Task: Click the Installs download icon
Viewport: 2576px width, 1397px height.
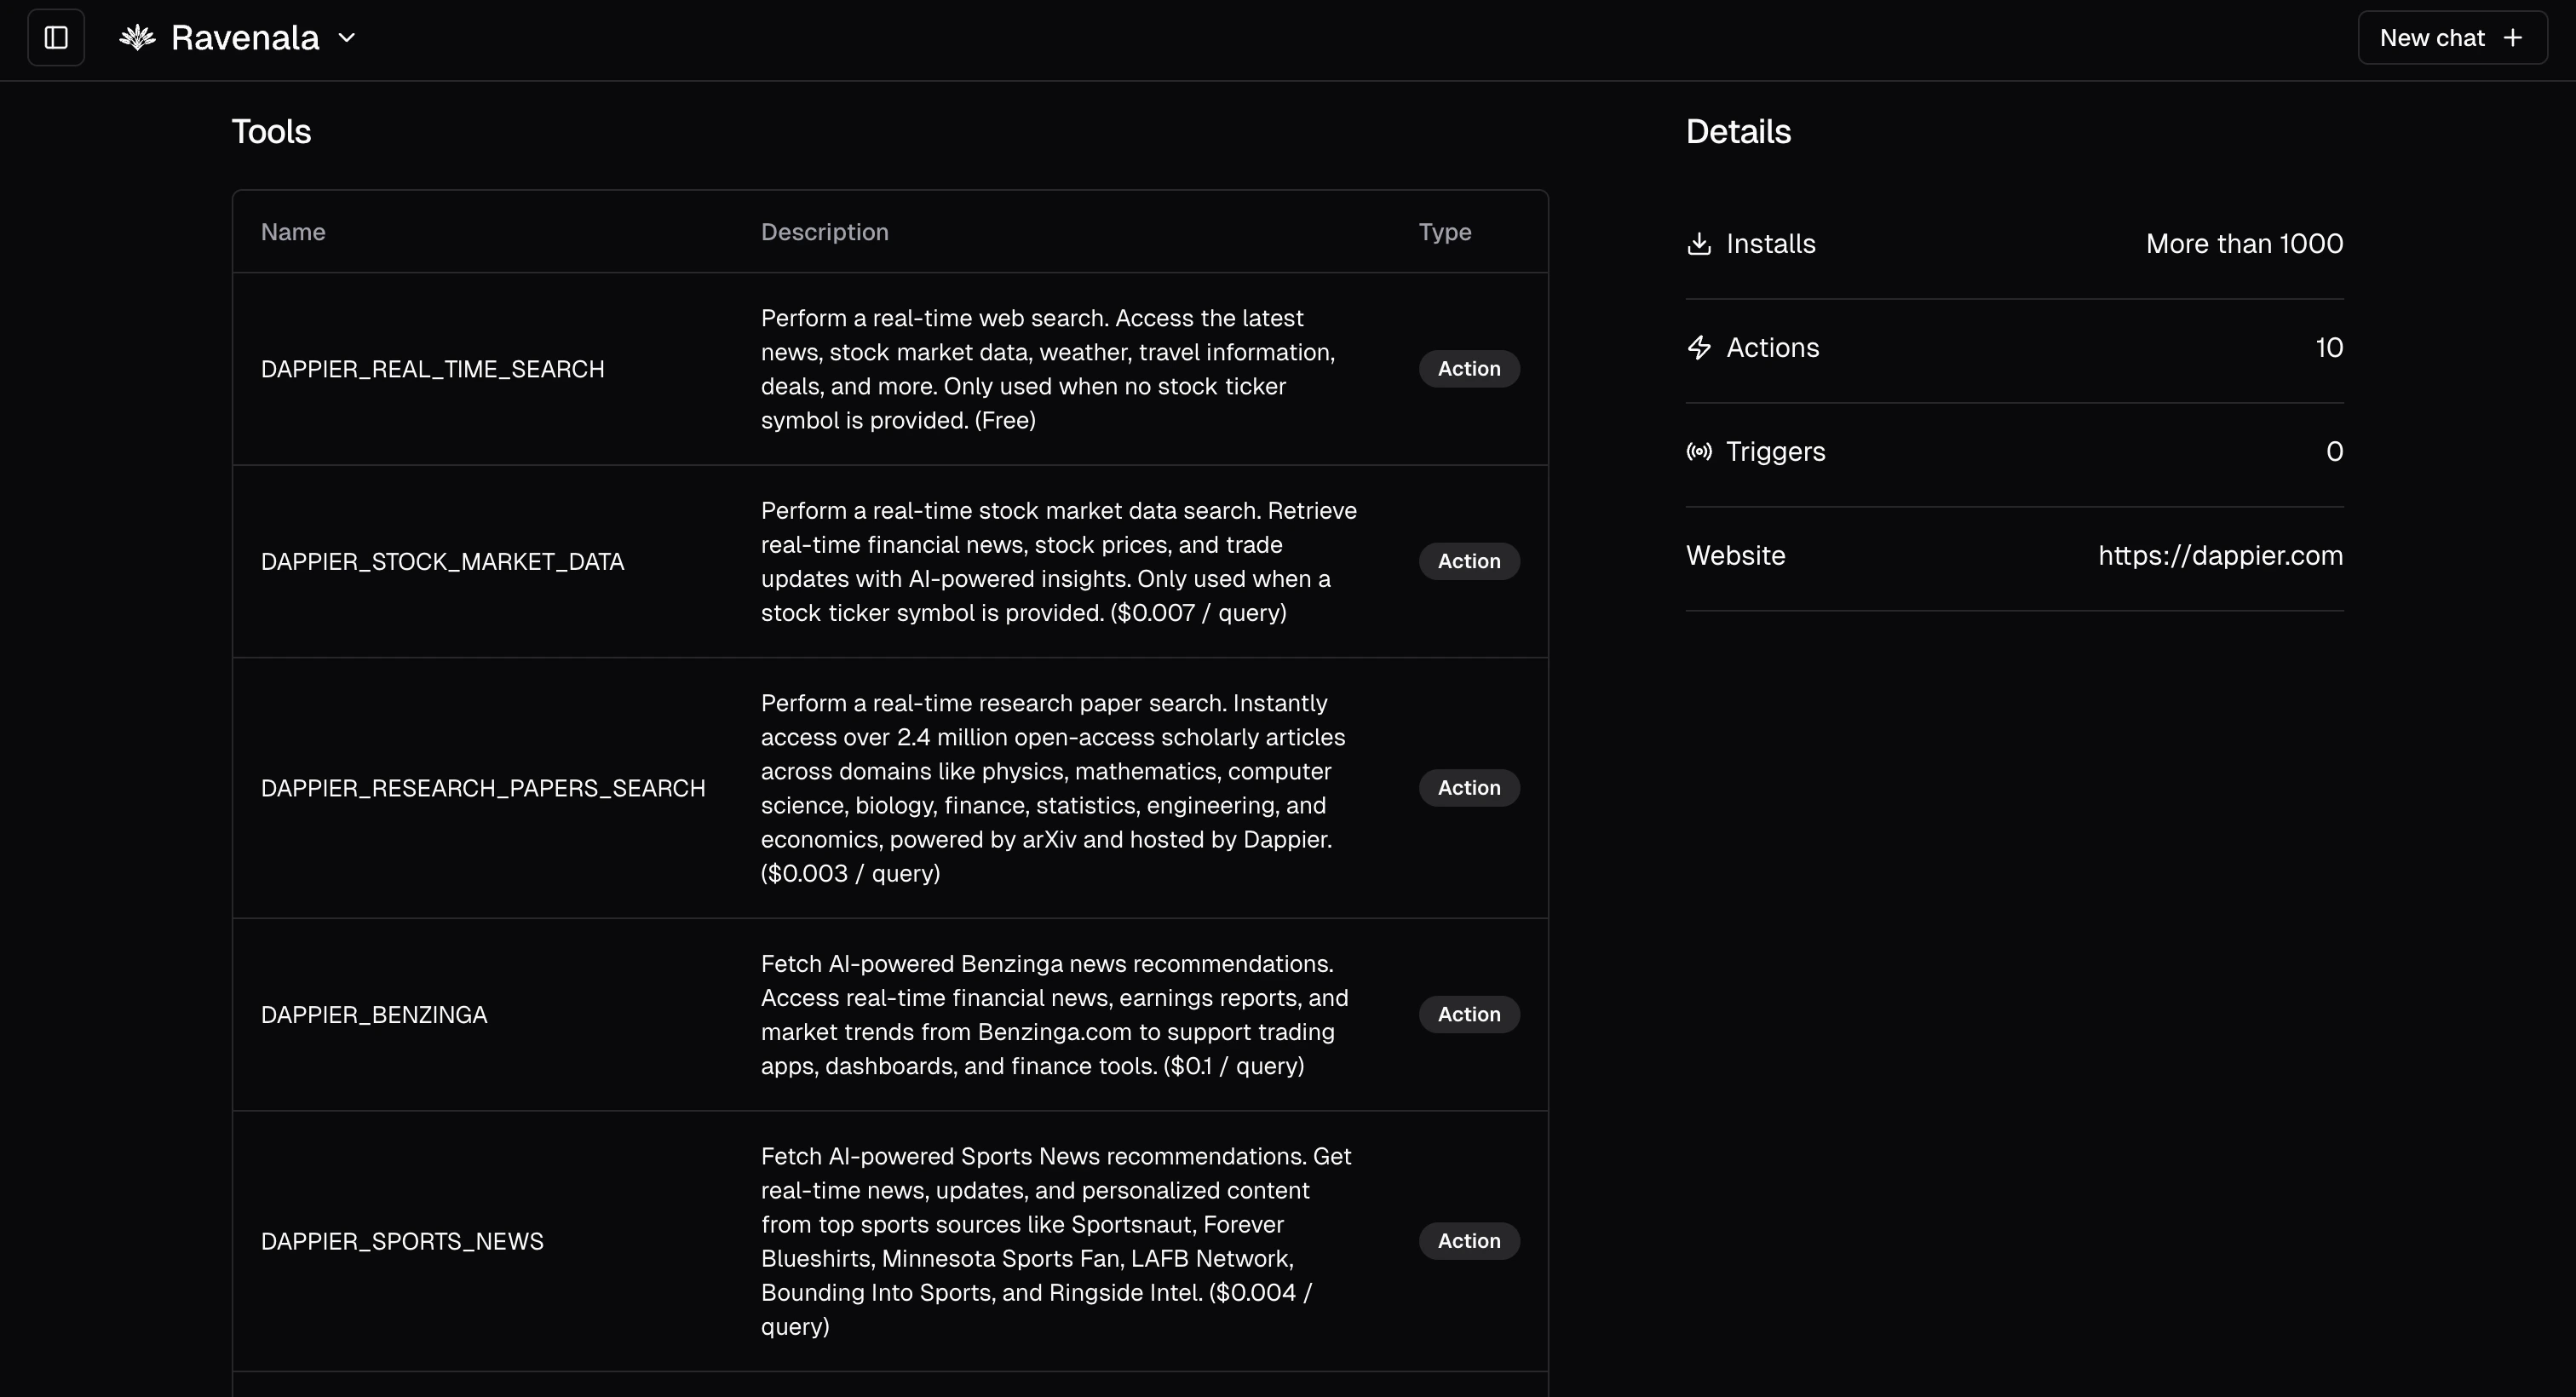Action: [1699, 244]
